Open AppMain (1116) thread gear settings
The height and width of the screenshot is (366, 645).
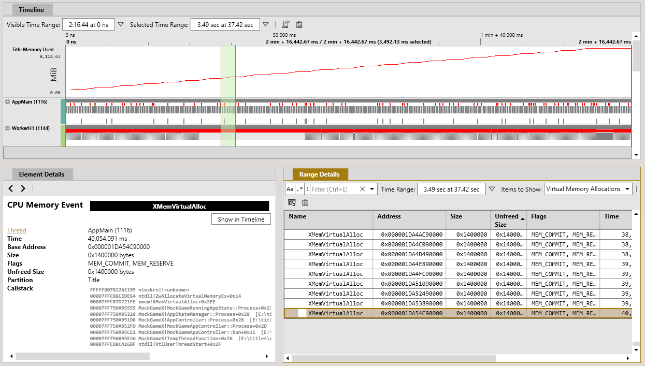pos(8,102)
